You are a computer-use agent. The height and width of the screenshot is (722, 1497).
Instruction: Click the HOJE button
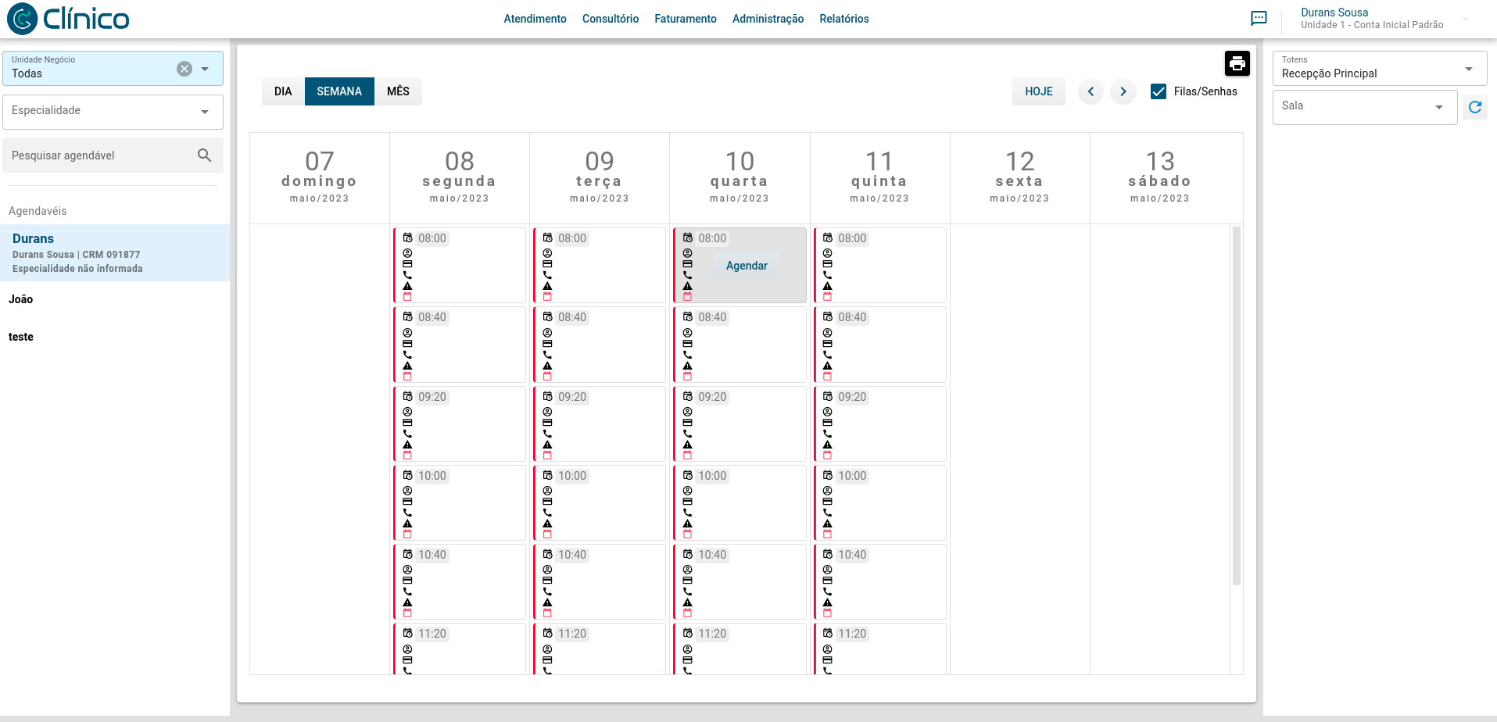coord(1038,91)
